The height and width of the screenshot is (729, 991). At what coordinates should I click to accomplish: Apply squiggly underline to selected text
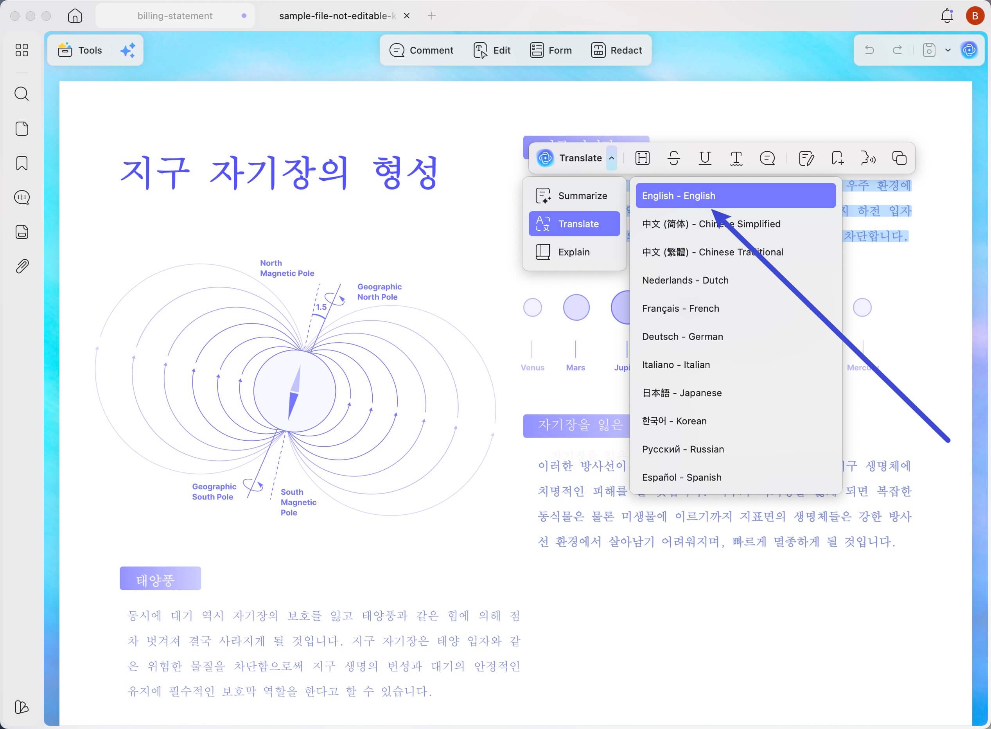coord(736,158)
